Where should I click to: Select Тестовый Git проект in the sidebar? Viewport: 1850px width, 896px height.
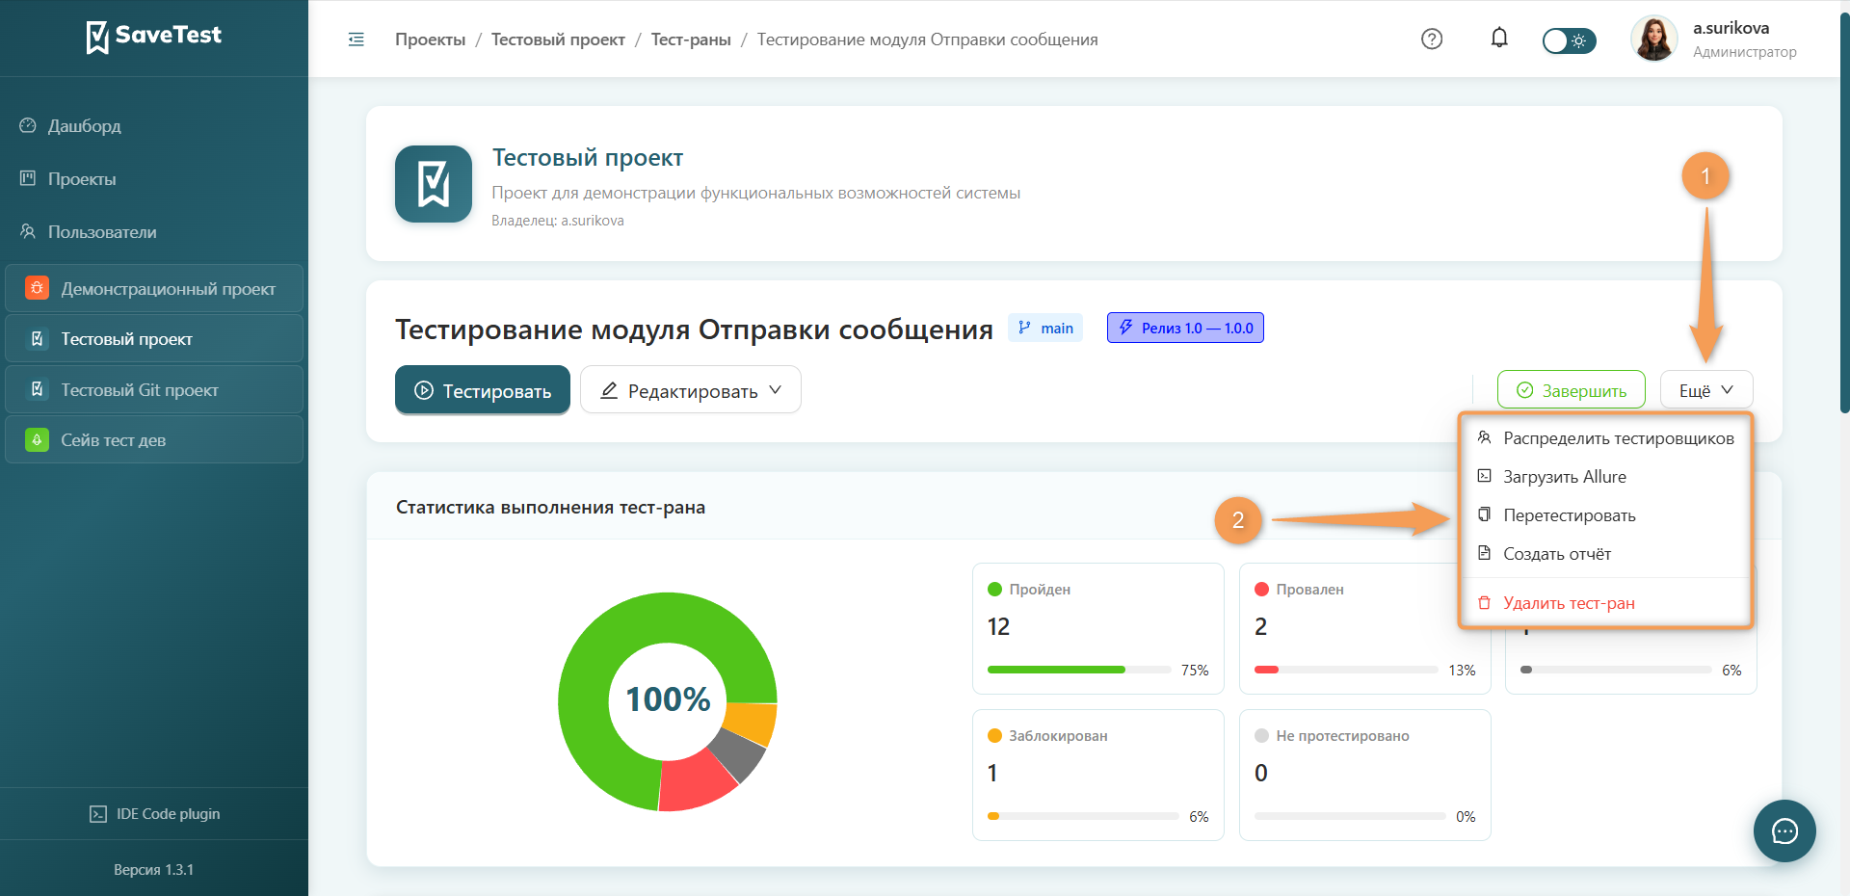pos(154,390)
